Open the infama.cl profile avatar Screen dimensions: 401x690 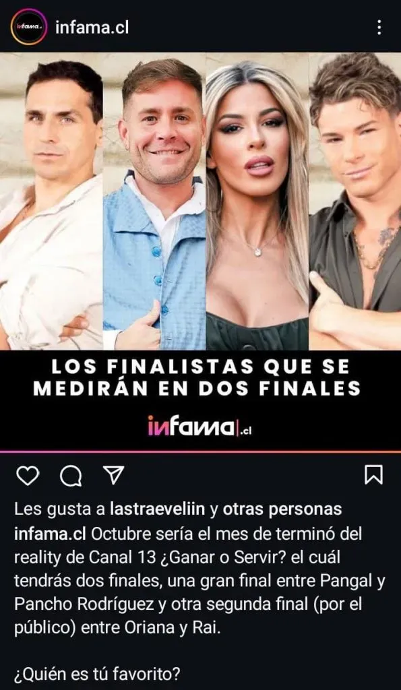(x=29, y=27)
